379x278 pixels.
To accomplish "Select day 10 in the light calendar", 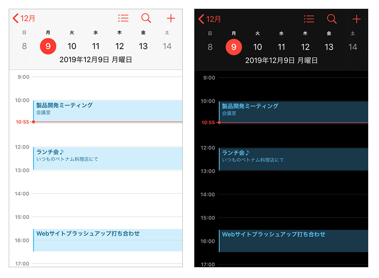I will click(x=72, y=46).
